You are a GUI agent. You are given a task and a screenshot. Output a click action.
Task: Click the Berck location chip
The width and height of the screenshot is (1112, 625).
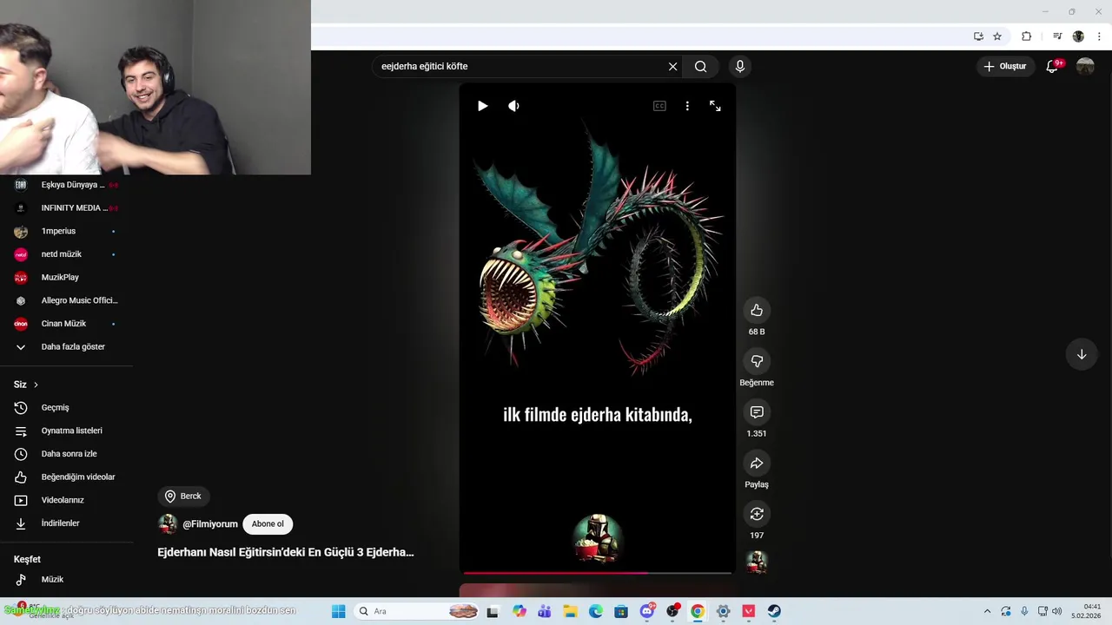point(183,497)
